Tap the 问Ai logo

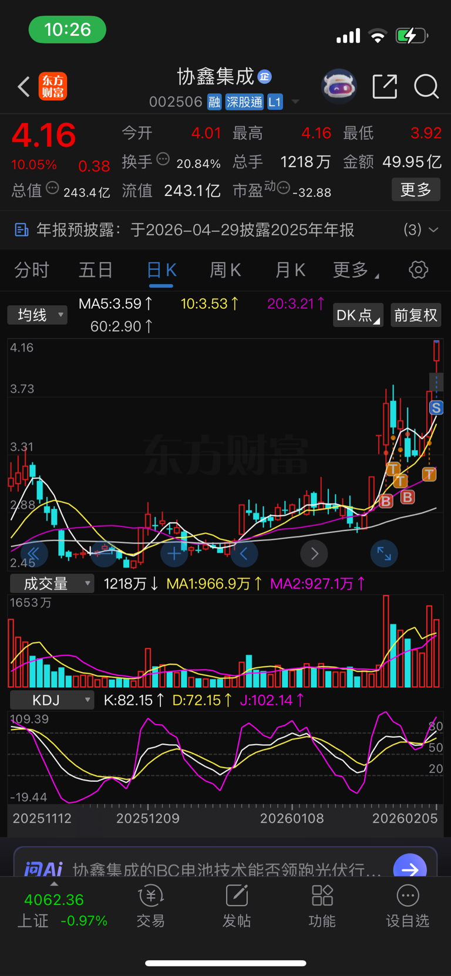pos(43,869)
